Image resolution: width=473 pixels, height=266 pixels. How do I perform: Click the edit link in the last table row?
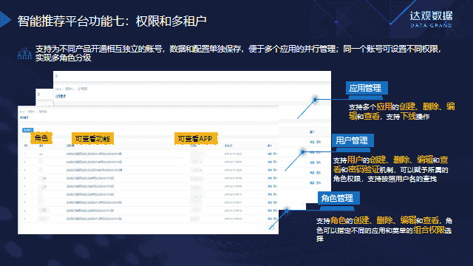(270, 219)
